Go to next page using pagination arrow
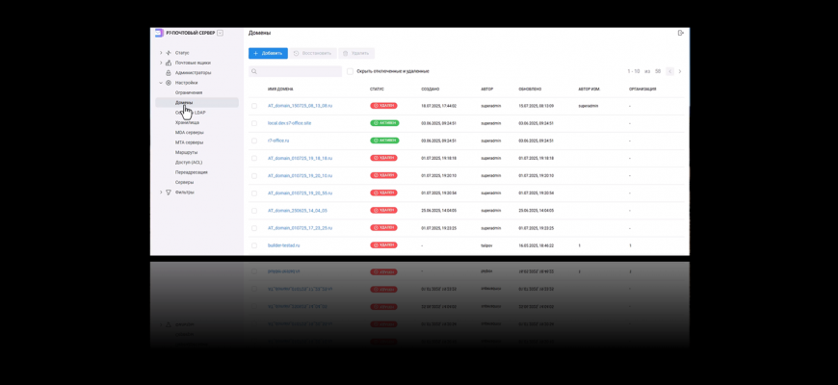The image size is (838, 385). pyautogui.click(x=680, y=71)
